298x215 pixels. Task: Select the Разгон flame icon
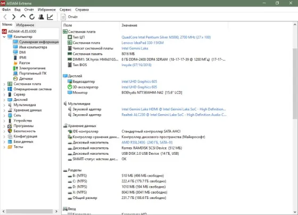click(15, 63)
